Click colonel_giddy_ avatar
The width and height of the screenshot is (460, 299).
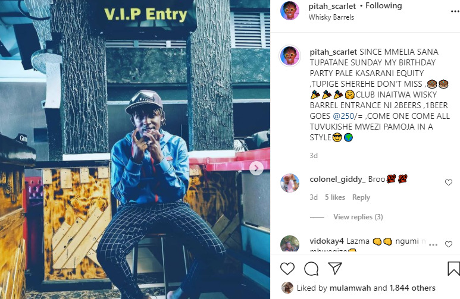tap(290, 183)
